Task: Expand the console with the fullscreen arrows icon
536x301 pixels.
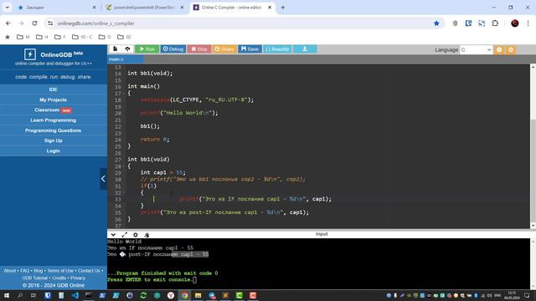Action: (x=125, y=235)
